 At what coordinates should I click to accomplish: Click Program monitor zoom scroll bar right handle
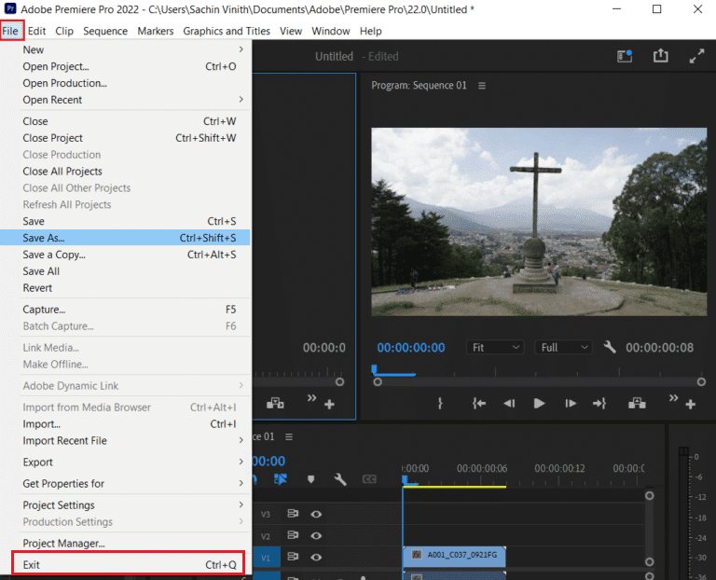tap(701, 381)
